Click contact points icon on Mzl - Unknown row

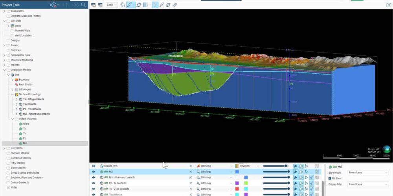[x=312, y=178]
